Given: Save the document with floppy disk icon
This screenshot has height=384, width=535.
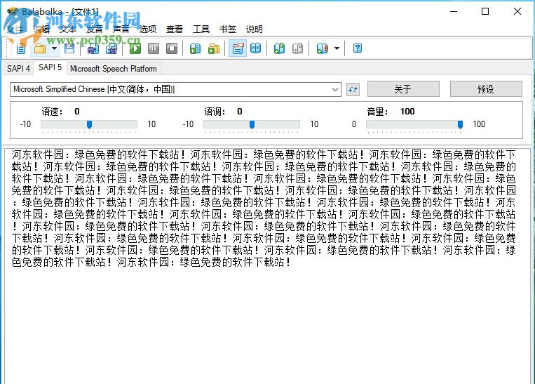Looking at the screenshot, I should click(69, 48).
